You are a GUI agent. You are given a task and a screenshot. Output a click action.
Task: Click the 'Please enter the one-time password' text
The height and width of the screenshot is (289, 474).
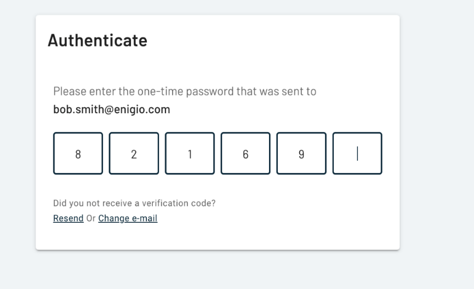[184, 91]
